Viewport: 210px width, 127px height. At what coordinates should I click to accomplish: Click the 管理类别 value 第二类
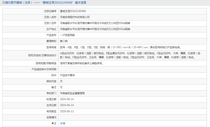pos(64,41)
